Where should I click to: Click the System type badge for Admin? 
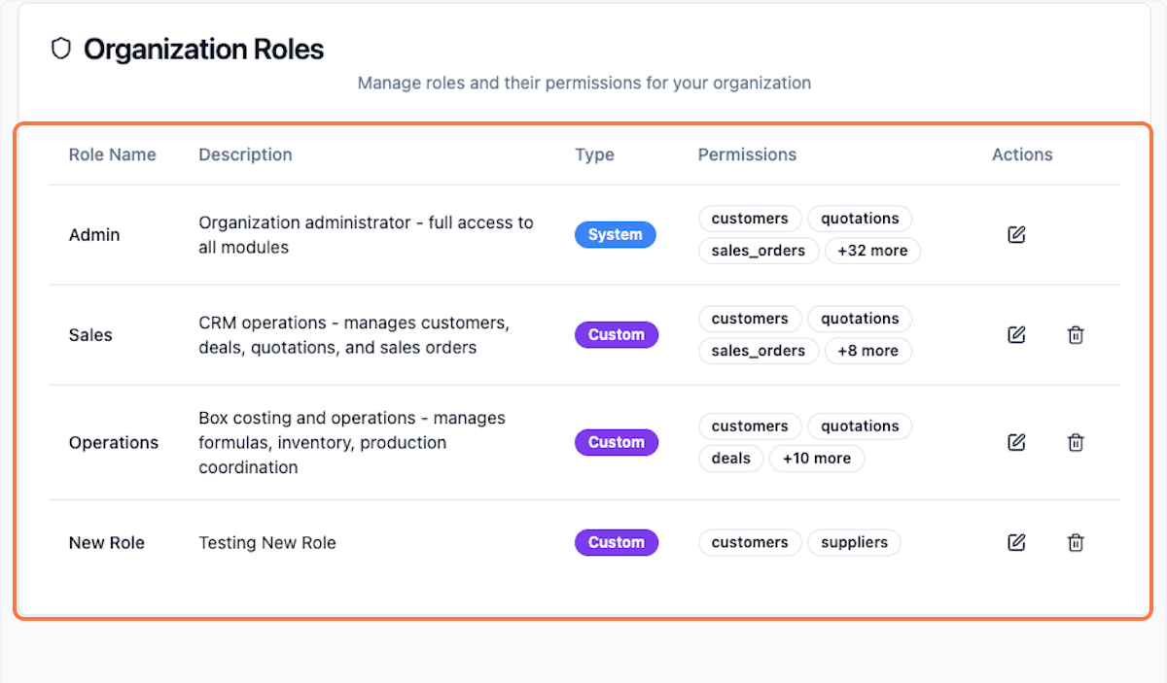tap(615, 234)
